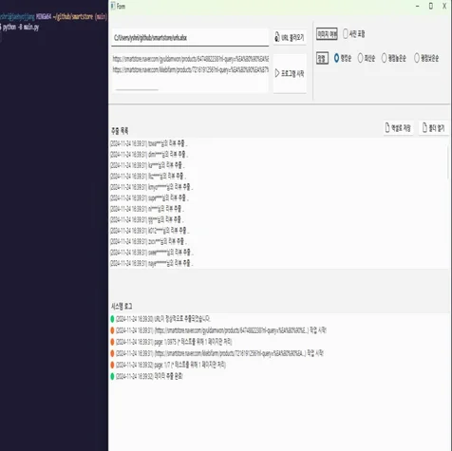452x451 pixels.
Task: Select the 평점낮은순 sort radio button
Action: pyautogui.click(x=417, y=58)
